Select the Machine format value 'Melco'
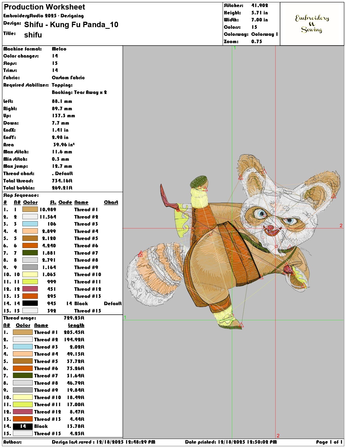346x448 pixels. (x=59, y=49)
